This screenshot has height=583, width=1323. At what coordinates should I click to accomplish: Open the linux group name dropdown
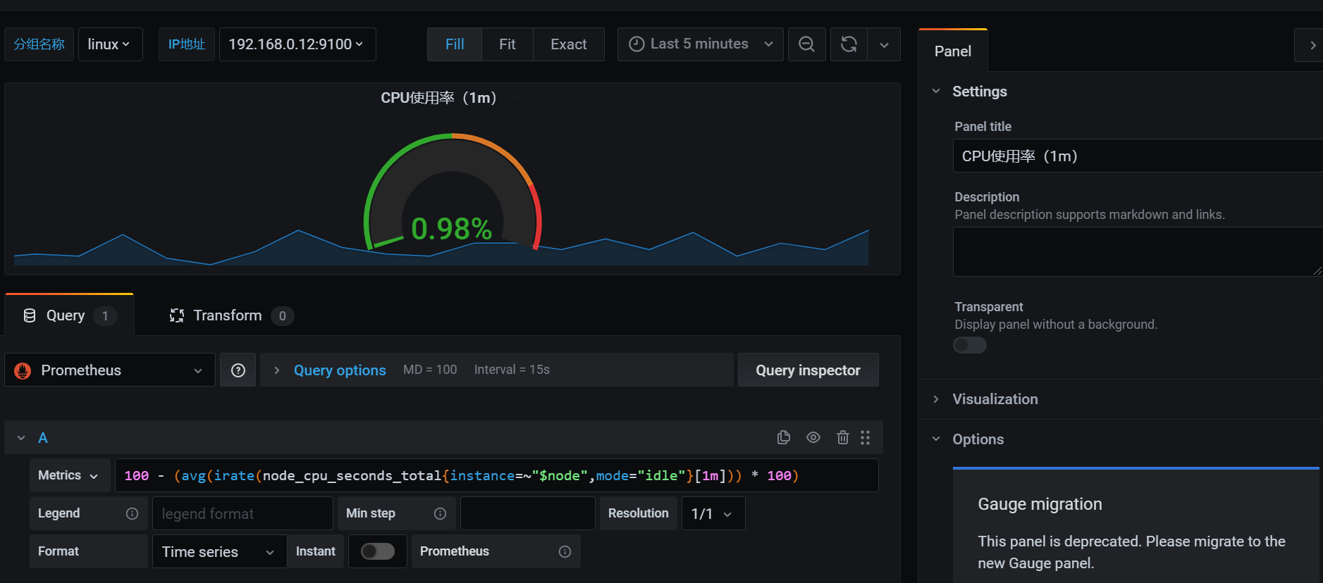pos(110,44)
